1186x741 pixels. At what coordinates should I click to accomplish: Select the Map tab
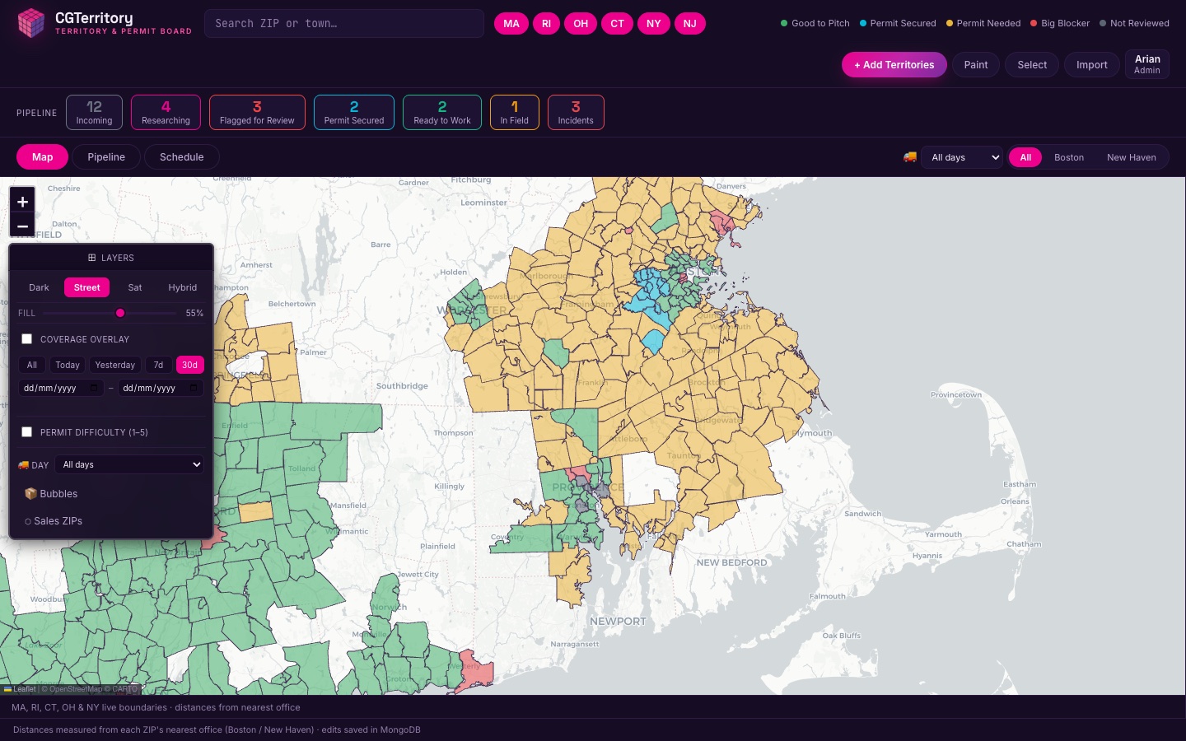click(42, 157)
